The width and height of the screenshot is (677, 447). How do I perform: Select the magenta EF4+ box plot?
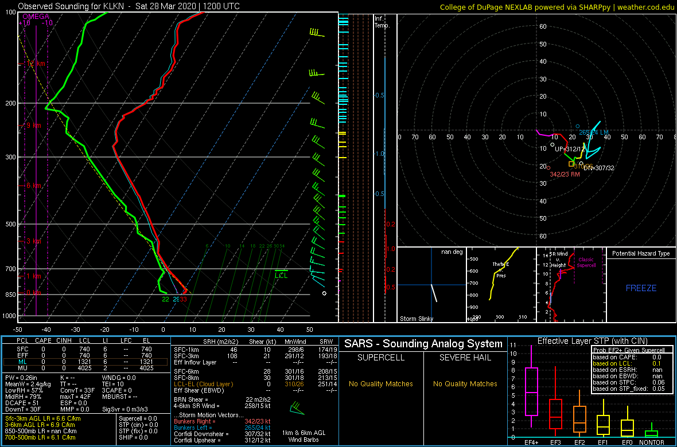pos(531,385)
